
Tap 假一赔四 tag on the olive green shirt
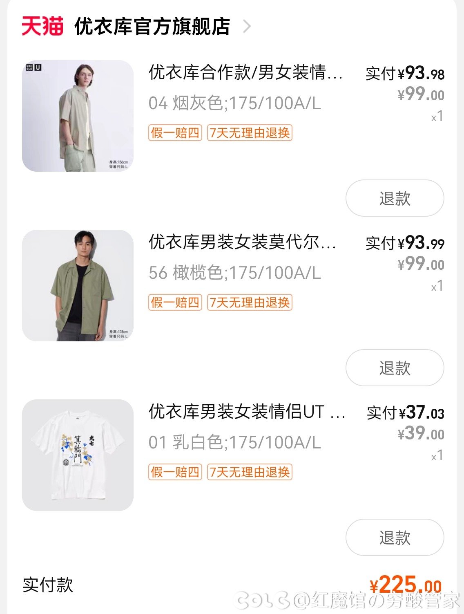pos(175,303)
